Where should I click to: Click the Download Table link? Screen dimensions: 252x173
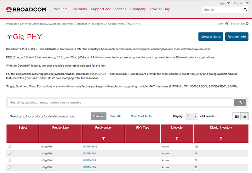click(x=141, y=116)
